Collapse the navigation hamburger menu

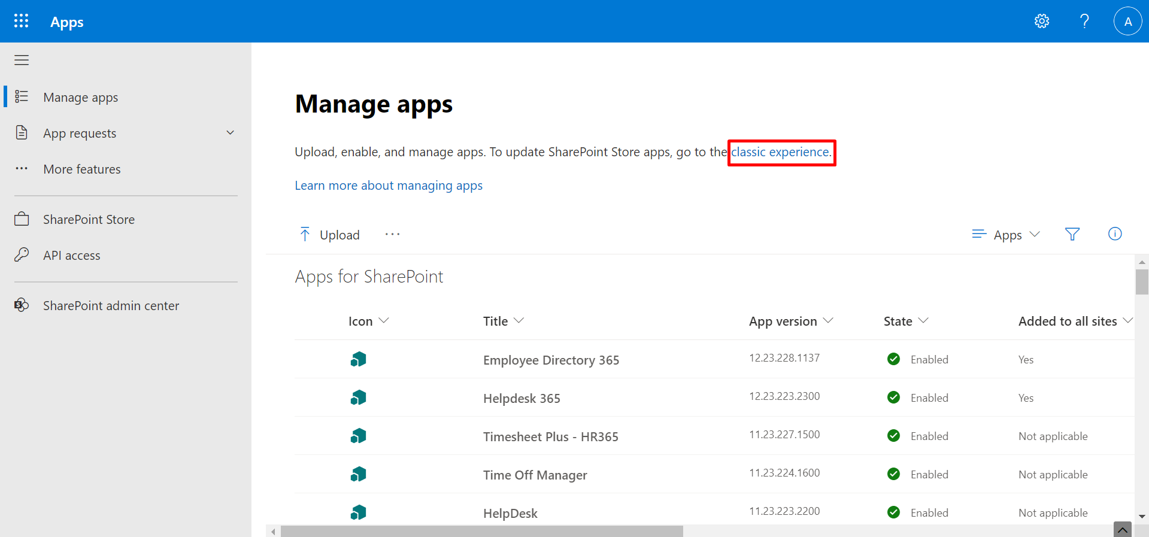(22, 60)
